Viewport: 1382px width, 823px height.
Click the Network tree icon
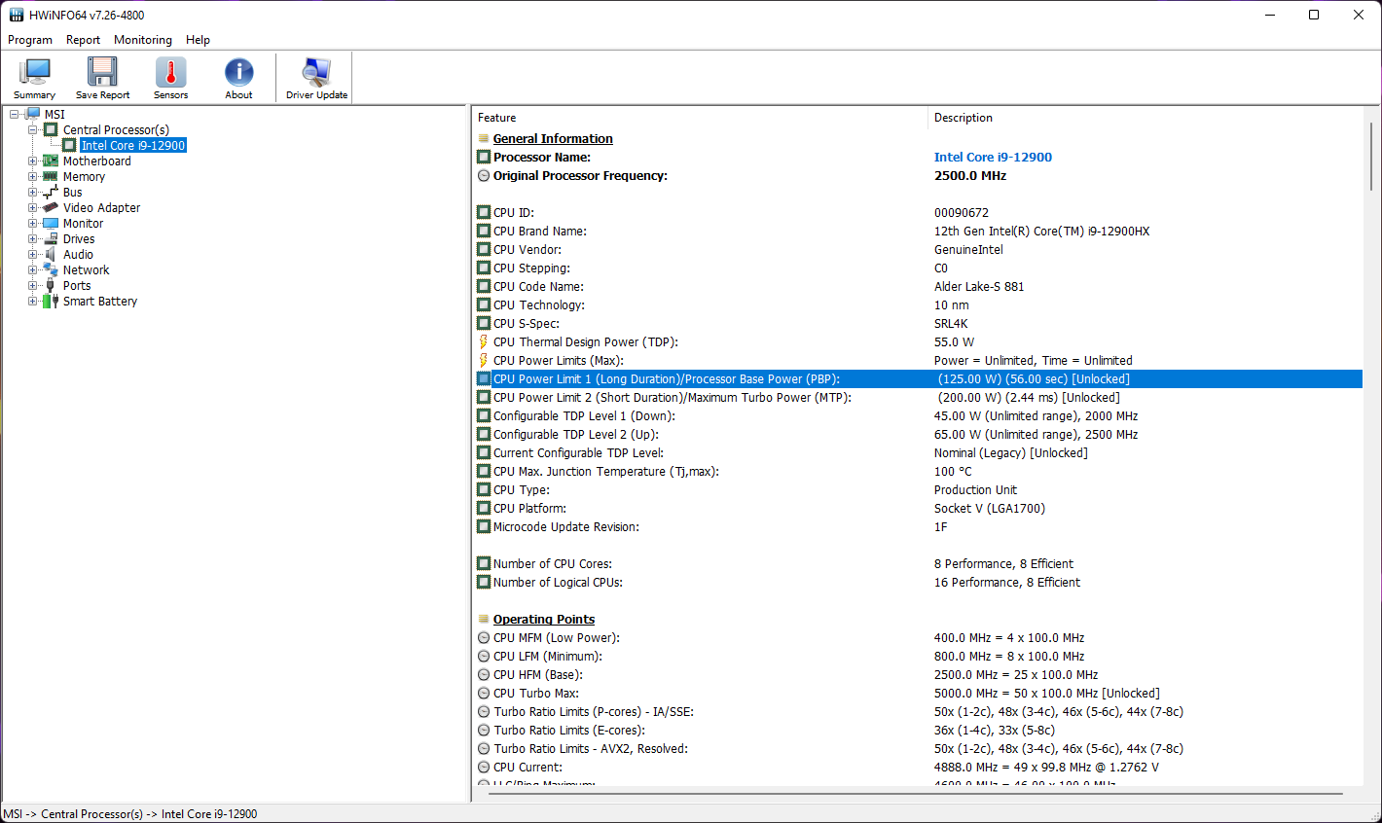[x=51, y=270]
